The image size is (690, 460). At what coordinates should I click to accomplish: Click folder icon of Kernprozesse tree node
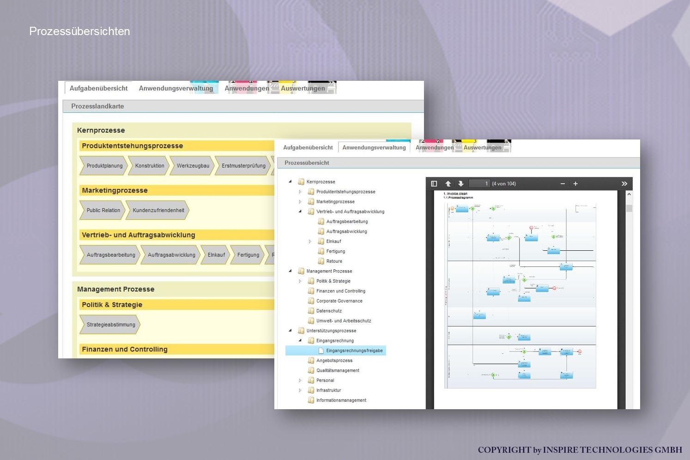[x=301, y=182]
